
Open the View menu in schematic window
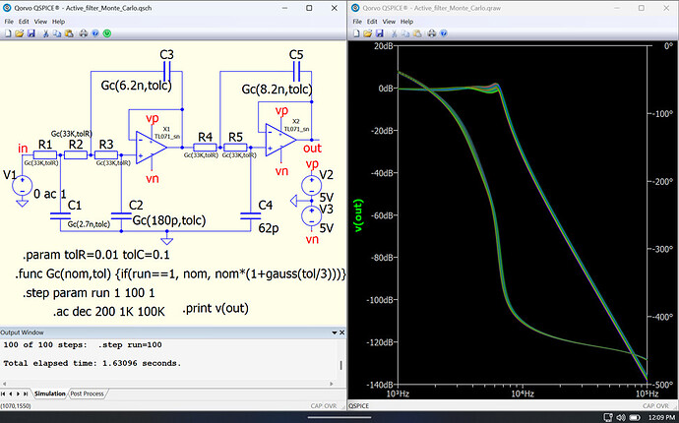(x=40, y=22)
